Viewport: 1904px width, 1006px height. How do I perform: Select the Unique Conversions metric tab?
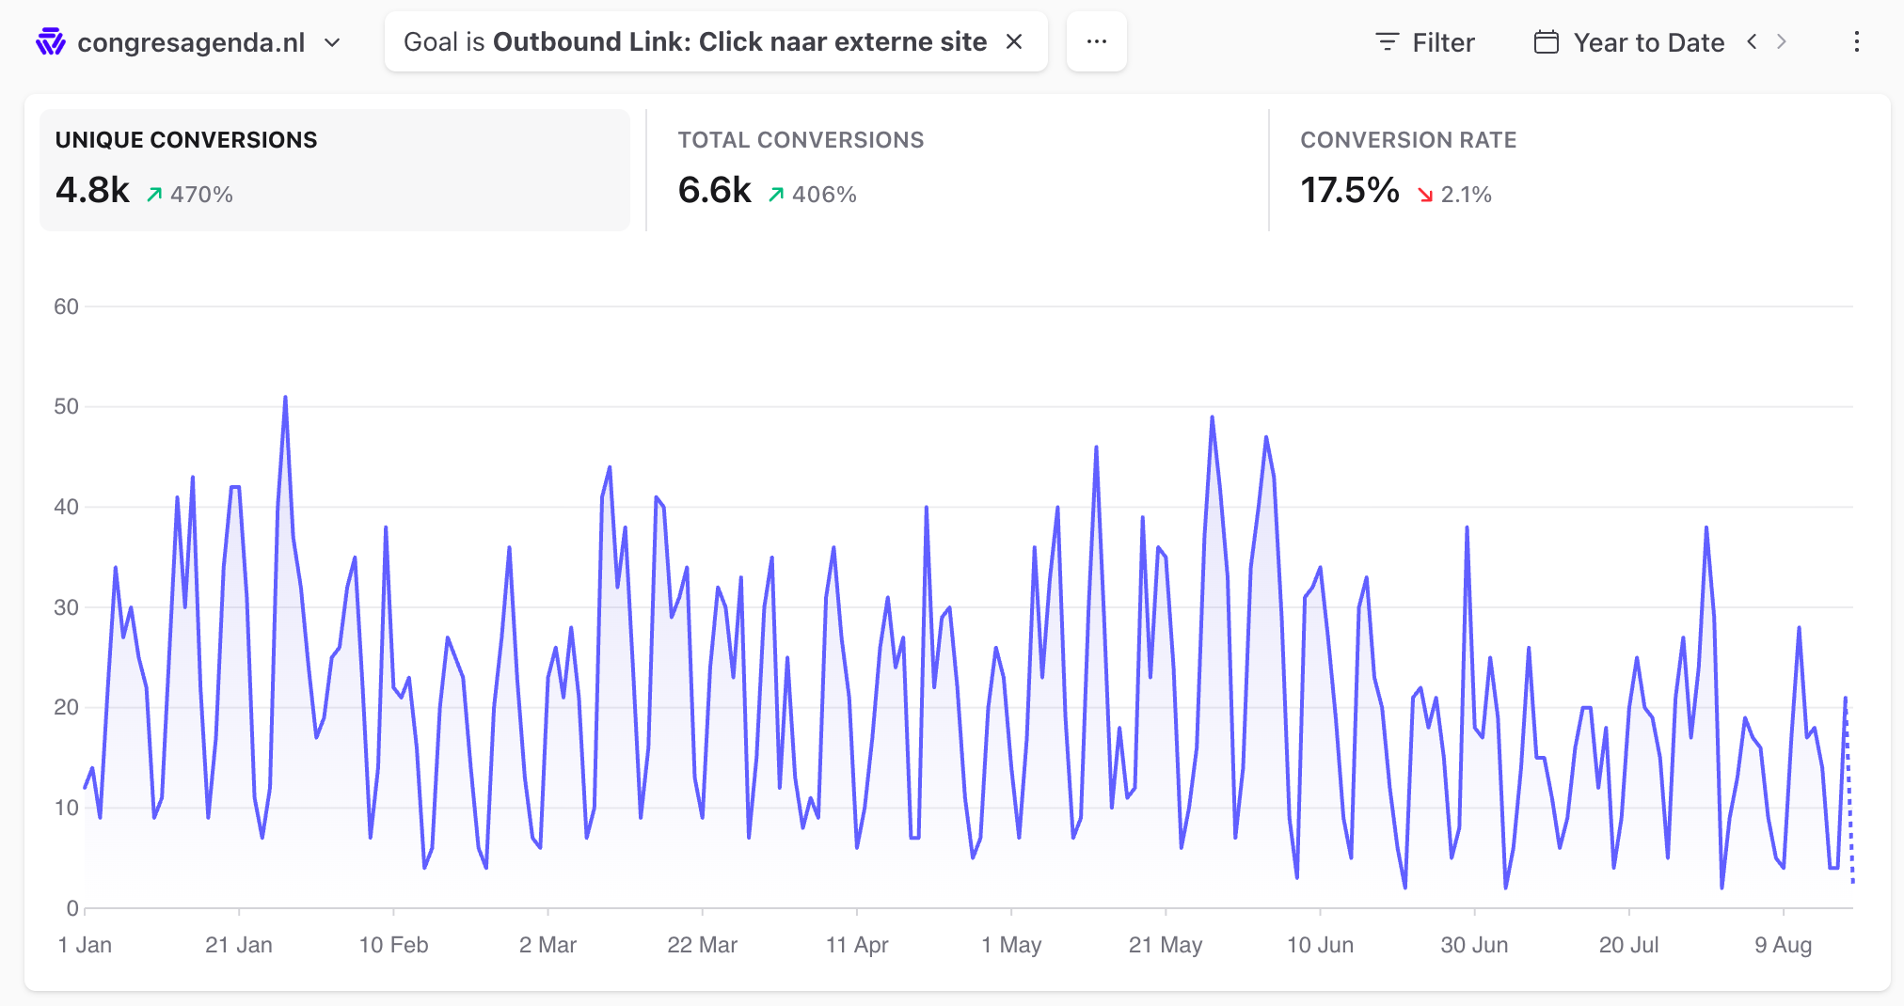[335, 170]
